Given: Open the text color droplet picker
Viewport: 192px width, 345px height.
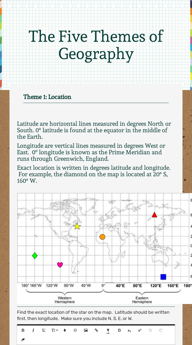Looking at the screenshot, I should 65,330.
